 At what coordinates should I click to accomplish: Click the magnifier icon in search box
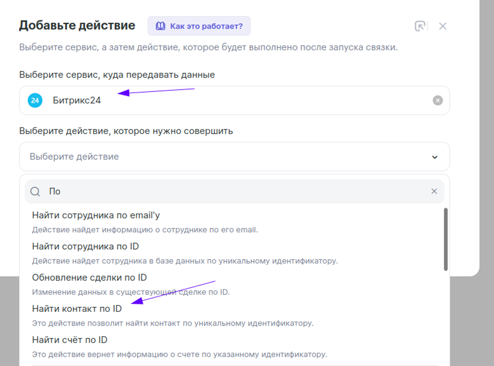tap(35, 191)
